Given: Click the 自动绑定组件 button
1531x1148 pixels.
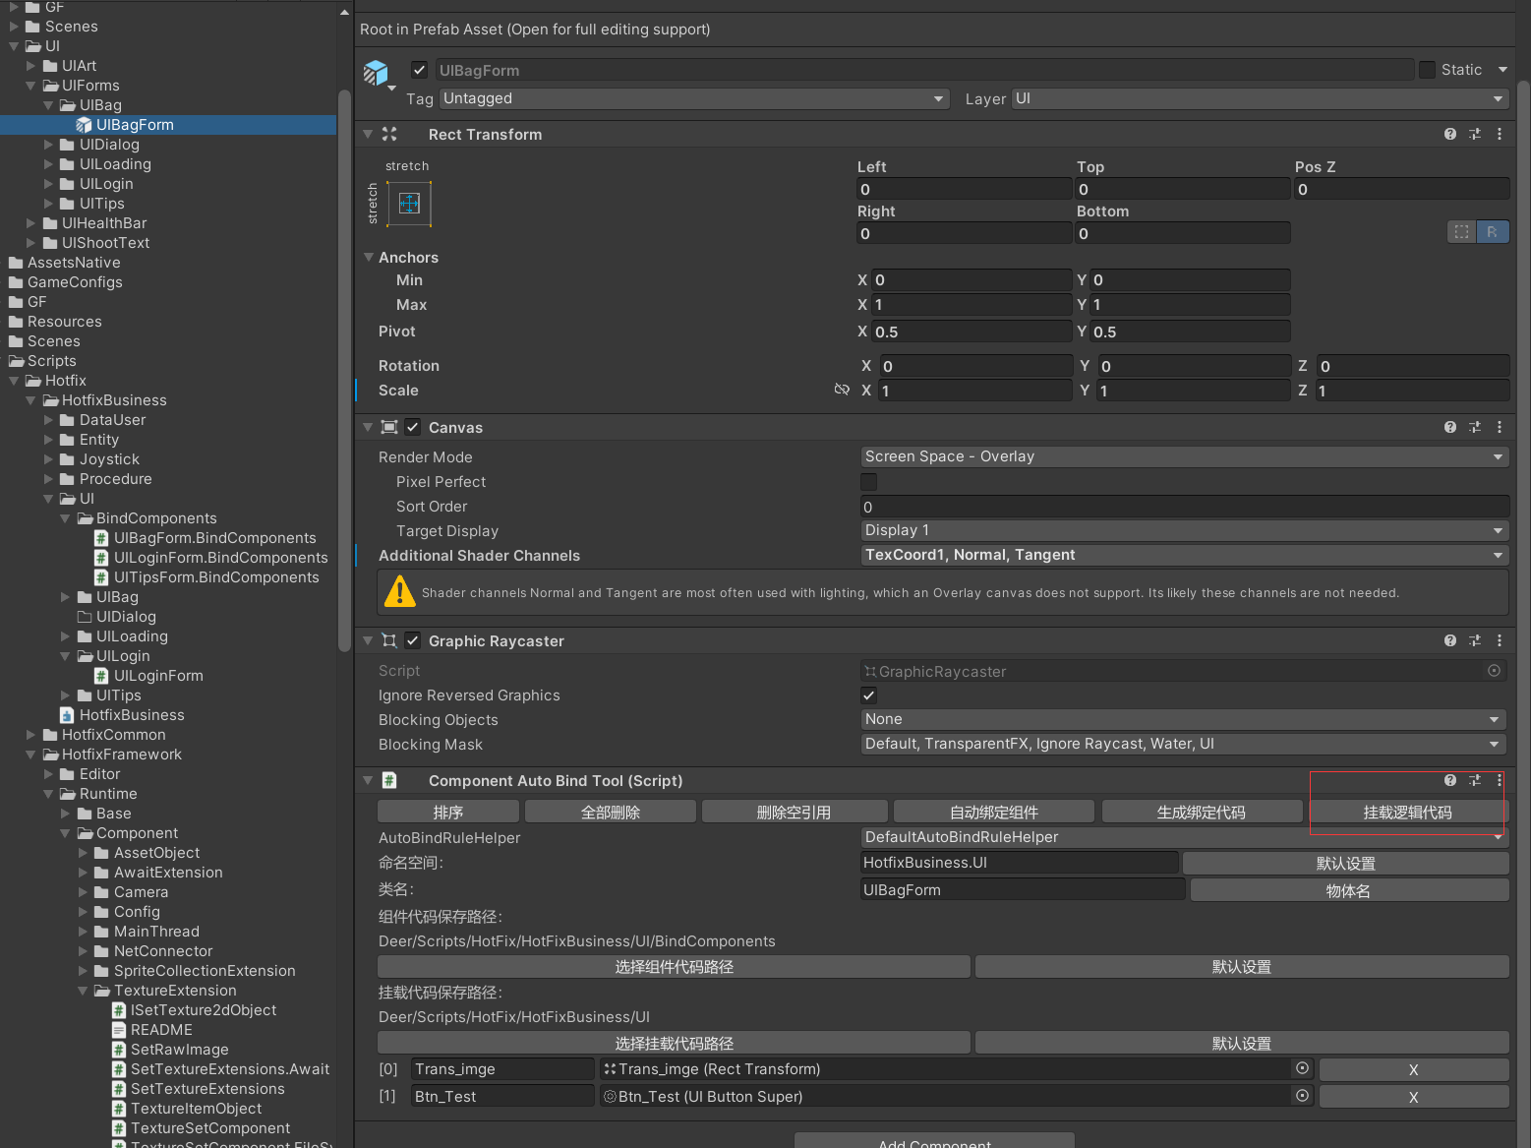Looking at the screenshot, I should 994,812.
